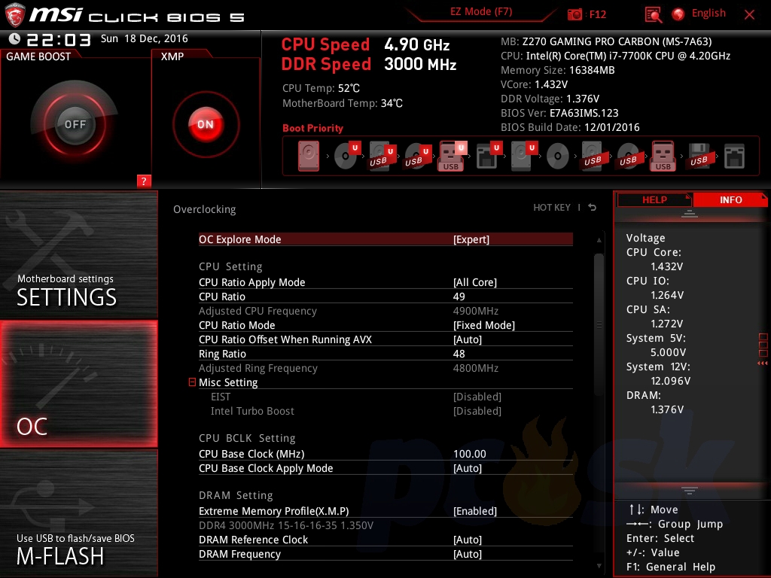This screenshot has height=578, width=771.
Task: Open the HOT KEY list
Action: coord(552,208)
